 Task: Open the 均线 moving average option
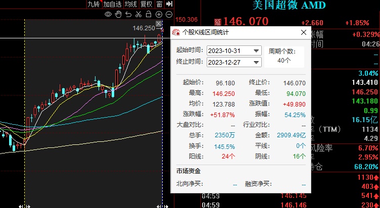pyautogui.click(x=131, y=4)
